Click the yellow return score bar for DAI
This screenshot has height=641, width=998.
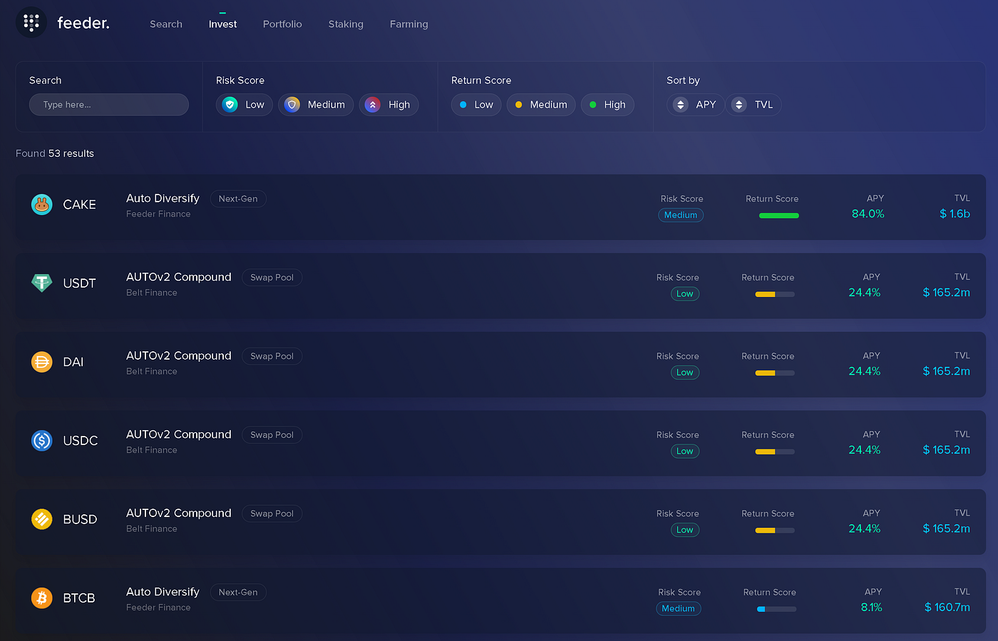[775, 373]
